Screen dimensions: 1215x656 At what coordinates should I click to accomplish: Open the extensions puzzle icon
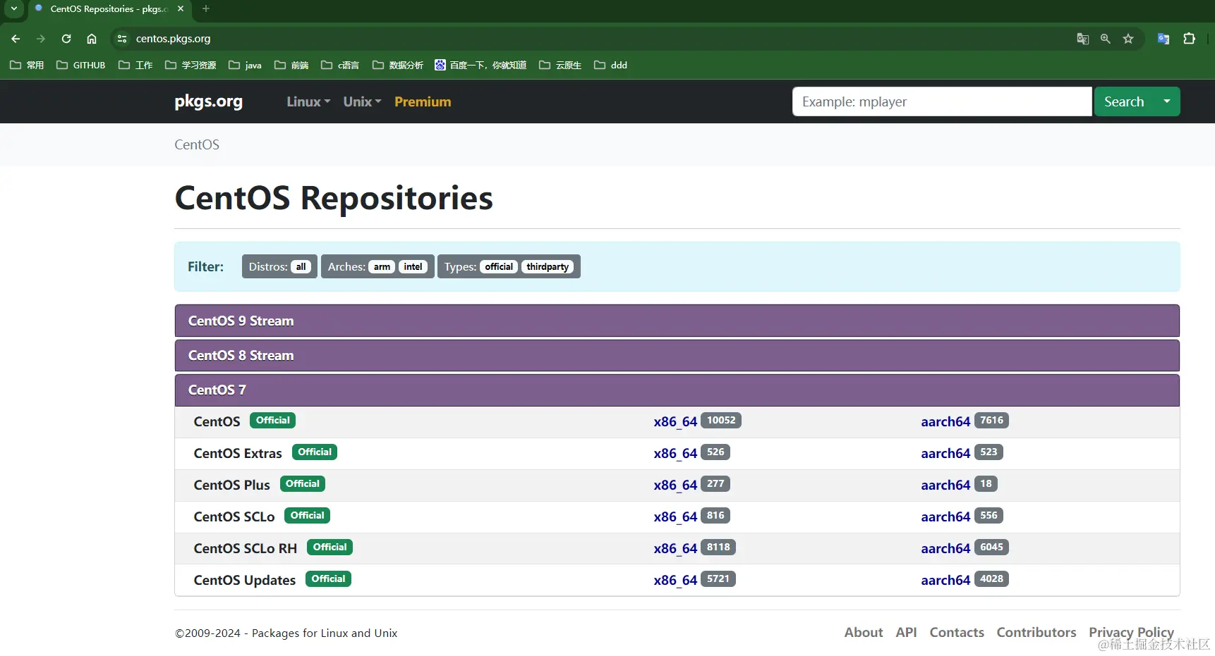tap(1189, 39)
